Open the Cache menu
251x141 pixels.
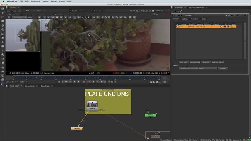tap(62, 2)
